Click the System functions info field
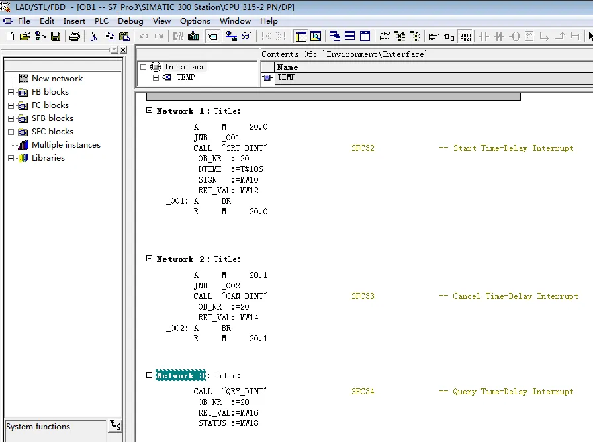This screenshot has width=593, height=442. click(x=55, y=430)
